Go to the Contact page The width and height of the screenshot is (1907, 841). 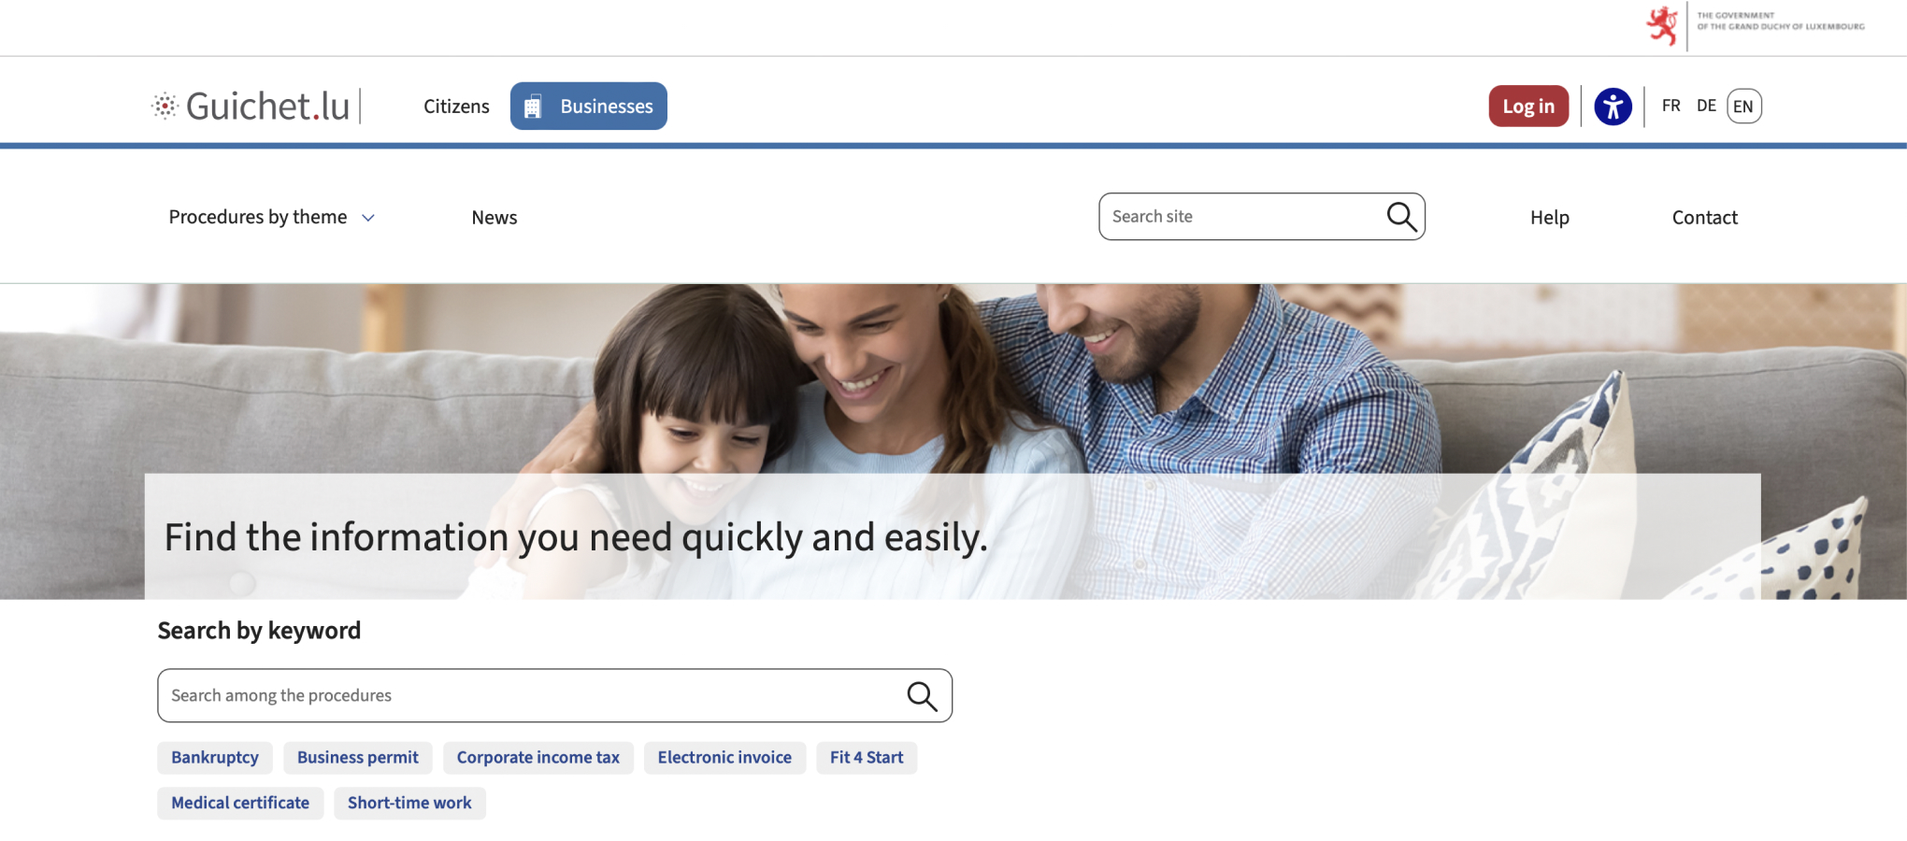[x=1705, y=218]
